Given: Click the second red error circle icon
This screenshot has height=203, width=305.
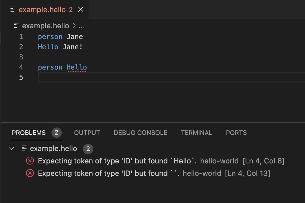Looking at the screenshot, I should [30, 173].
